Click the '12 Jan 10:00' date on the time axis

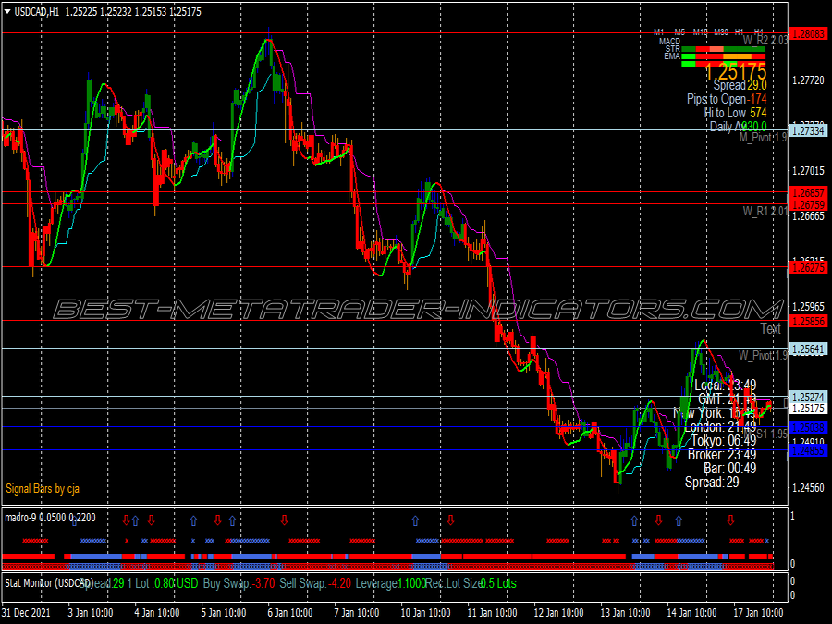pos(558,612)
